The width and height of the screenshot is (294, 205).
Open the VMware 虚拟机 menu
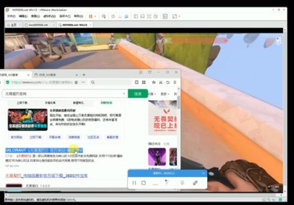pos(49,16)
